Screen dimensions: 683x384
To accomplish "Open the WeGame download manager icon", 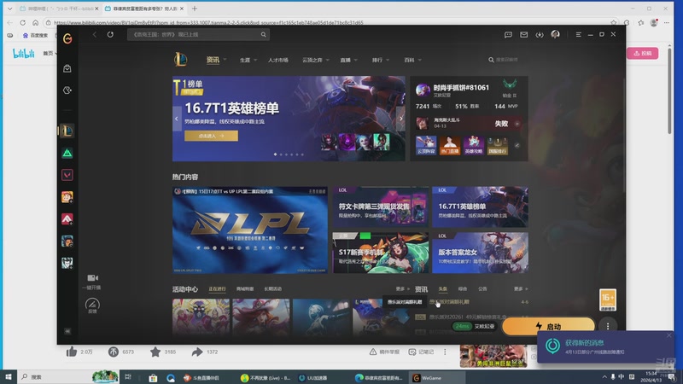I will 540,34.
